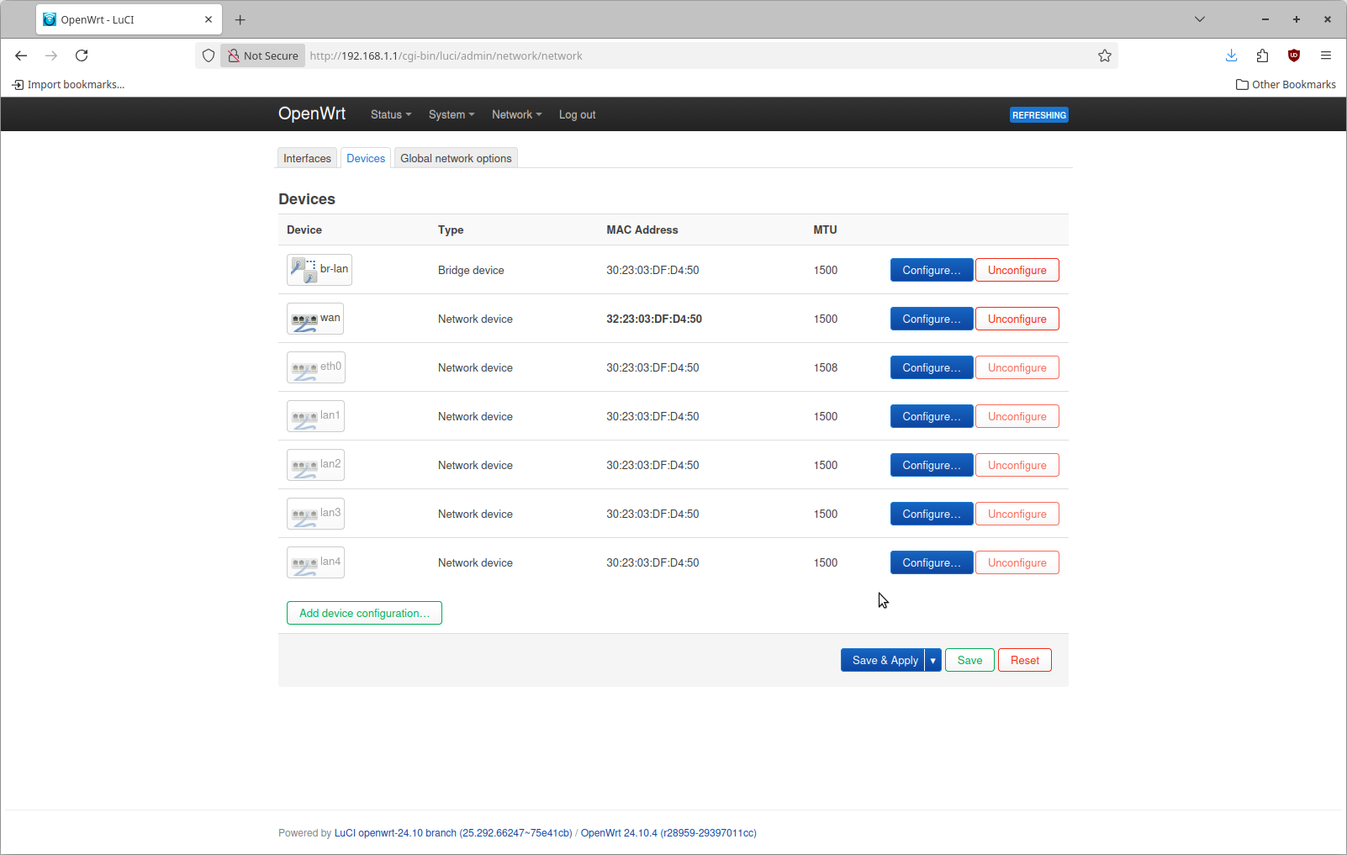Click the wan network device icon
This screenshot has width=1347, height=855.
pyautogui.click(x=304, y=319)
